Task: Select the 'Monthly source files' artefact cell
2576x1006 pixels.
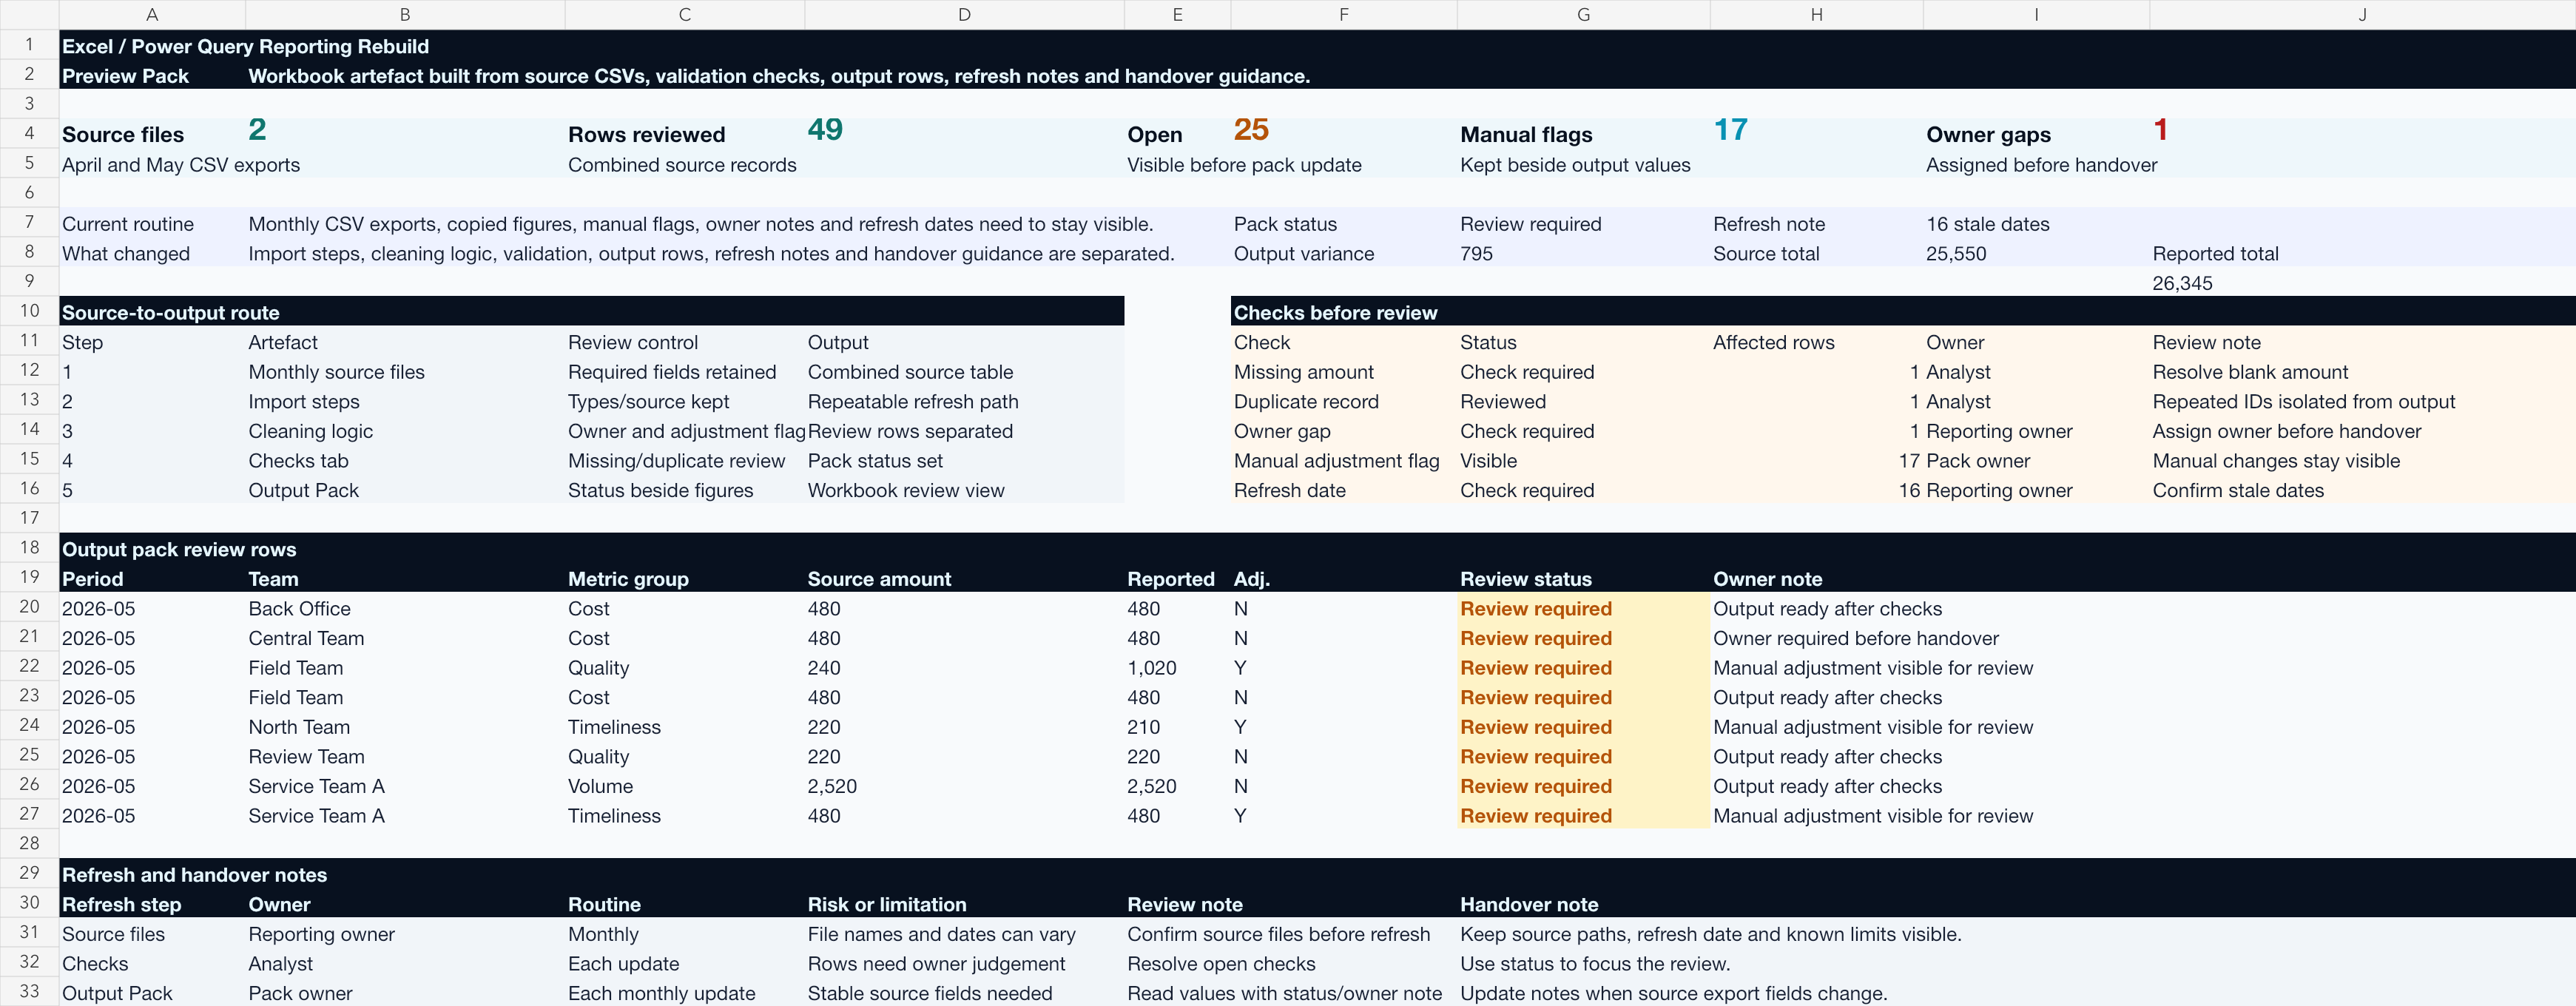Action: 336,372
